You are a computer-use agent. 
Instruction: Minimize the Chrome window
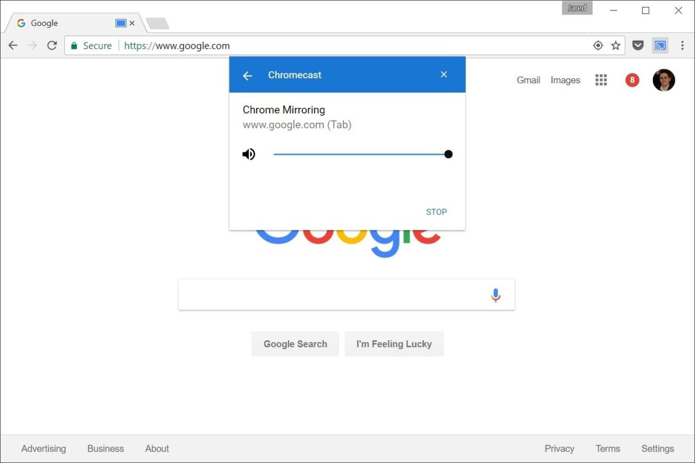pyautogui.click(x=613, y=10)
